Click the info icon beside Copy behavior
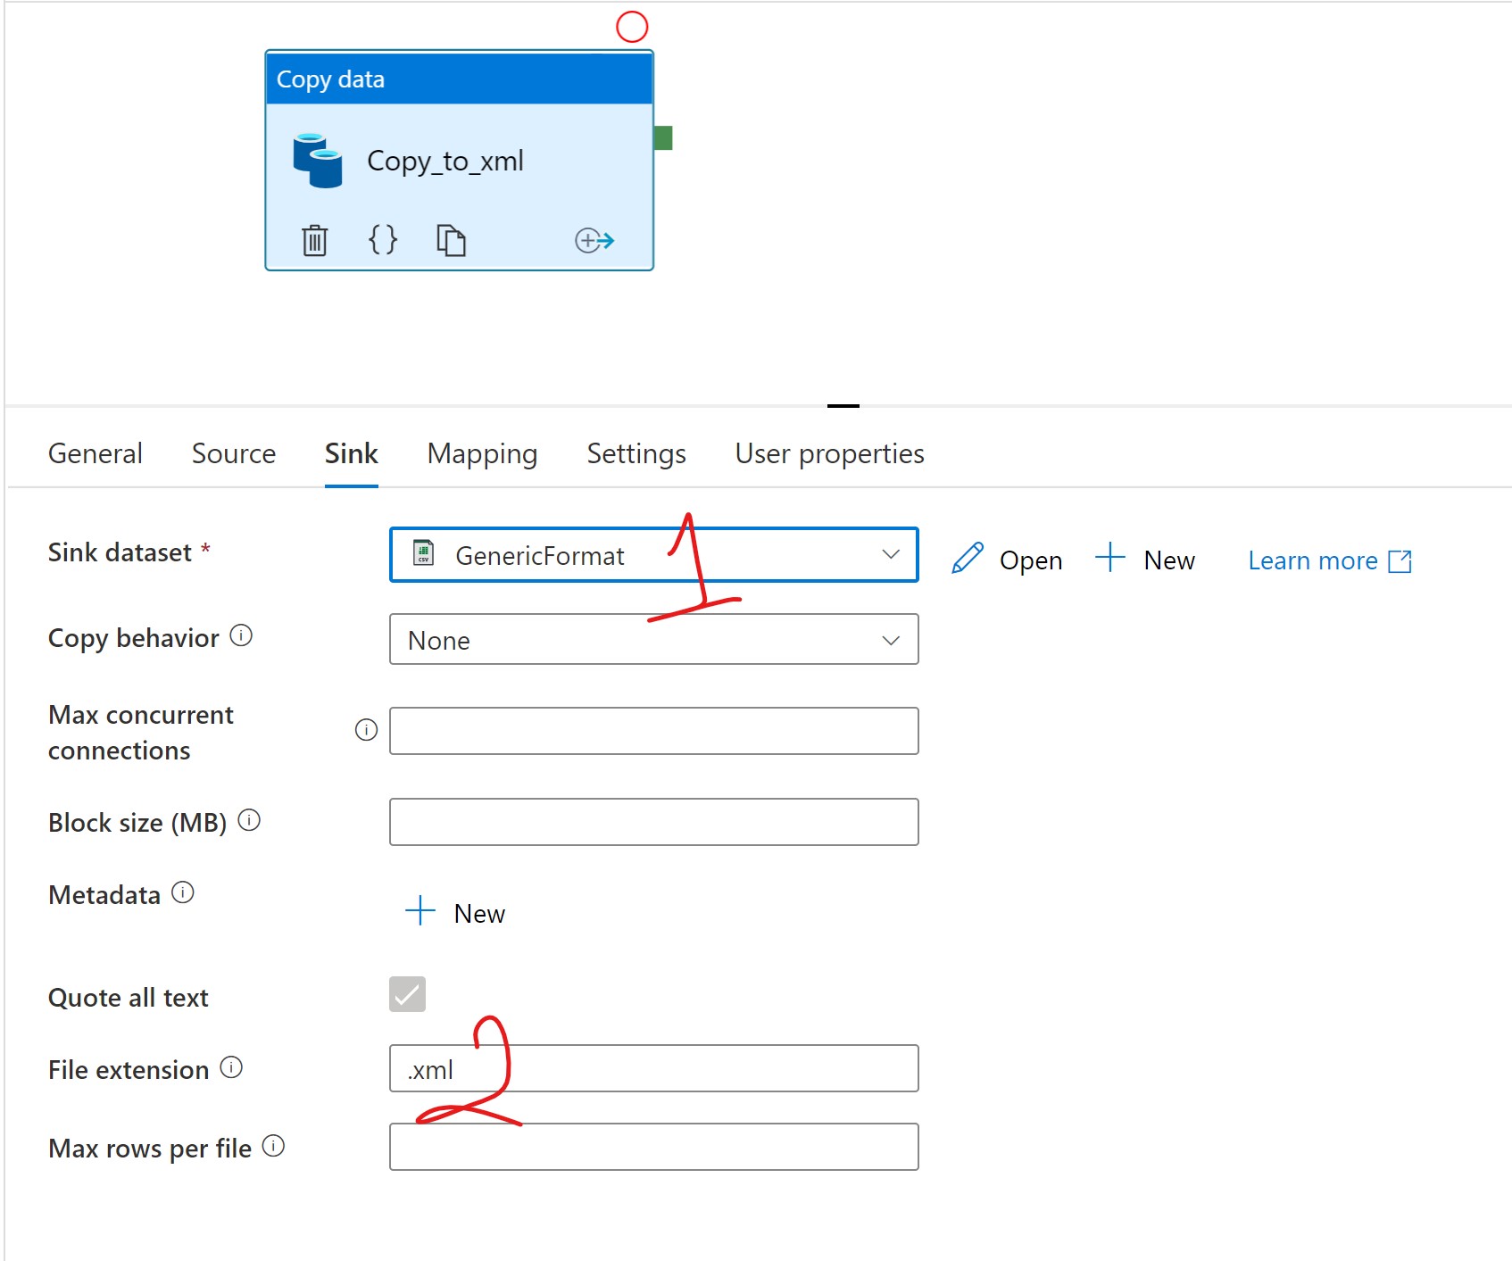 (x=241, y=635)
